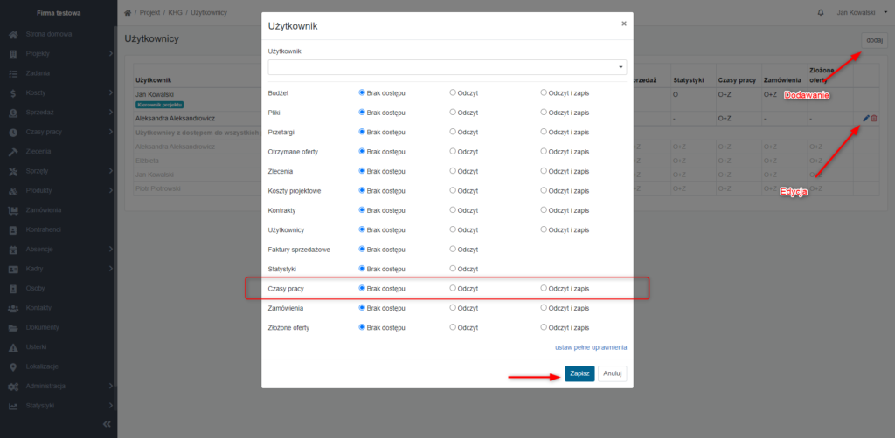Image resolution: width=895 pixels, height=438 pixels.
Task: Open notifications bell icon
Action: (x=821, y=12)
